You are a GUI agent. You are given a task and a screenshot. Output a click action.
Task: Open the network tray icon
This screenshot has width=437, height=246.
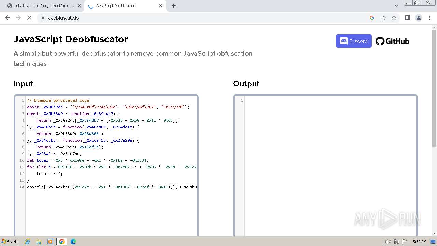click(396, 242)
